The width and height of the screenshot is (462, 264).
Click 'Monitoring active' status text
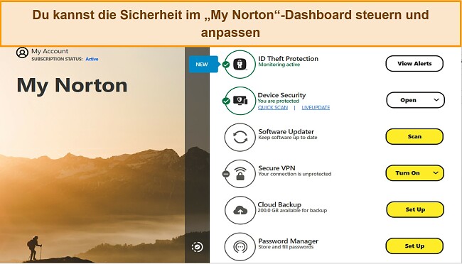point(279,65)
